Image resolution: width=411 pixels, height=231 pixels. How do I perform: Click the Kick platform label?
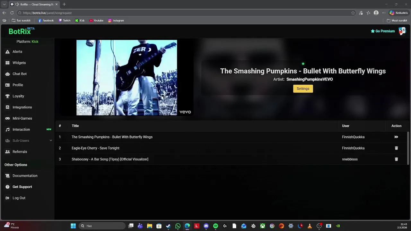coord(35,42)
